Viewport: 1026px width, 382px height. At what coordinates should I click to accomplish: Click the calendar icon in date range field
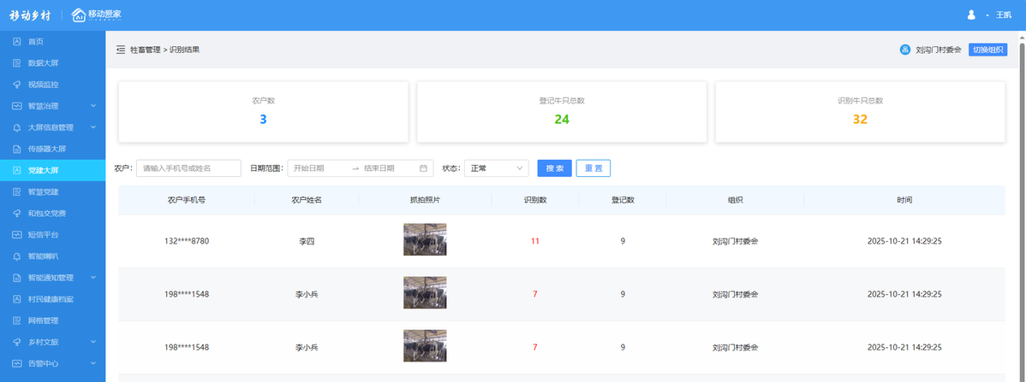tap(423, 168)
